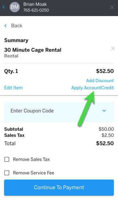Image resolution: width=118 pixels, height=220 pixels.
Task: Expand the coupon code dropdown chevron
Action: [104, 111]
